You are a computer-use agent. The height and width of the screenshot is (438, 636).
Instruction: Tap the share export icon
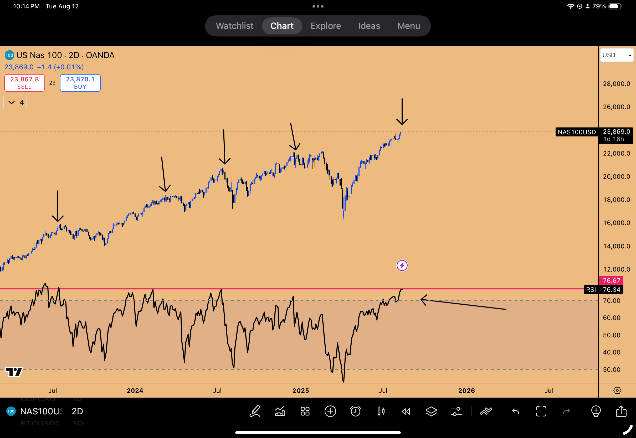tap(621, 411)
